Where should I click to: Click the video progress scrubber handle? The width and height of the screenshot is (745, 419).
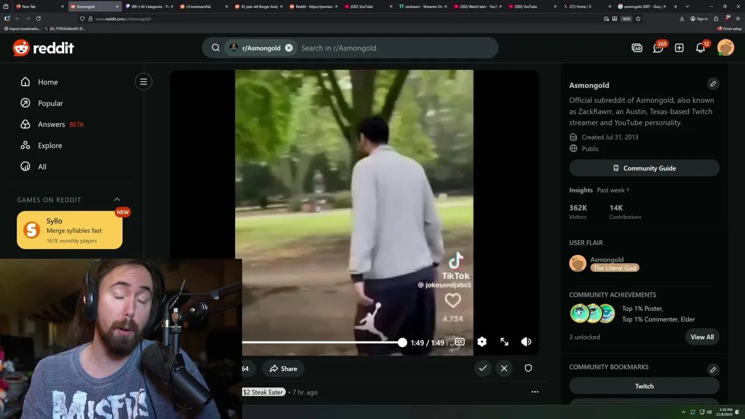(x=402, y=342)
